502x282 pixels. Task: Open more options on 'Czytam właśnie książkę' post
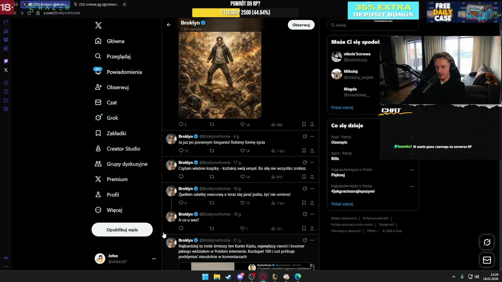[312, 162]
